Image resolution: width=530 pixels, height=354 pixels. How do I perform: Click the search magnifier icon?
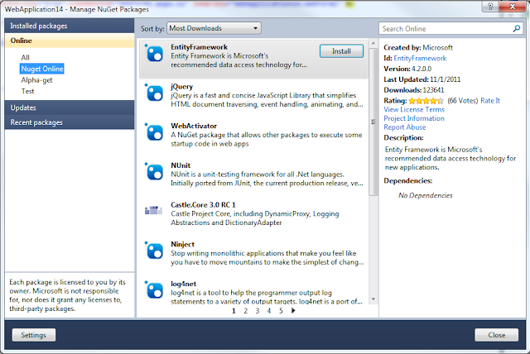point(517,29)
